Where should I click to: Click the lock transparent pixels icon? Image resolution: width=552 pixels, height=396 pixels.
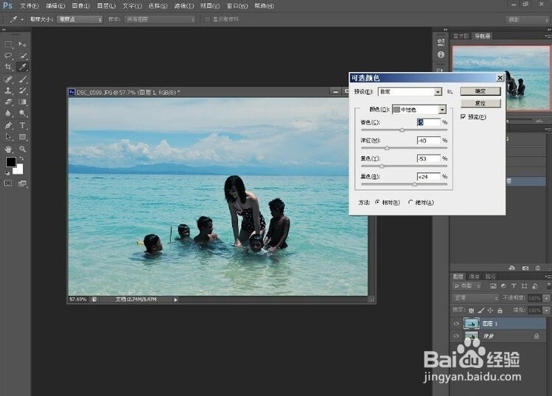click(x=472, y=310)
